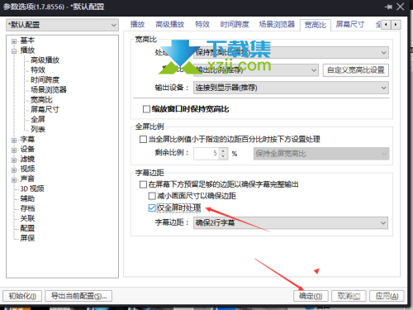The image size is (413, 310).
Task: Switch to the 播放 tab
Action: click(x=137, y=25)
